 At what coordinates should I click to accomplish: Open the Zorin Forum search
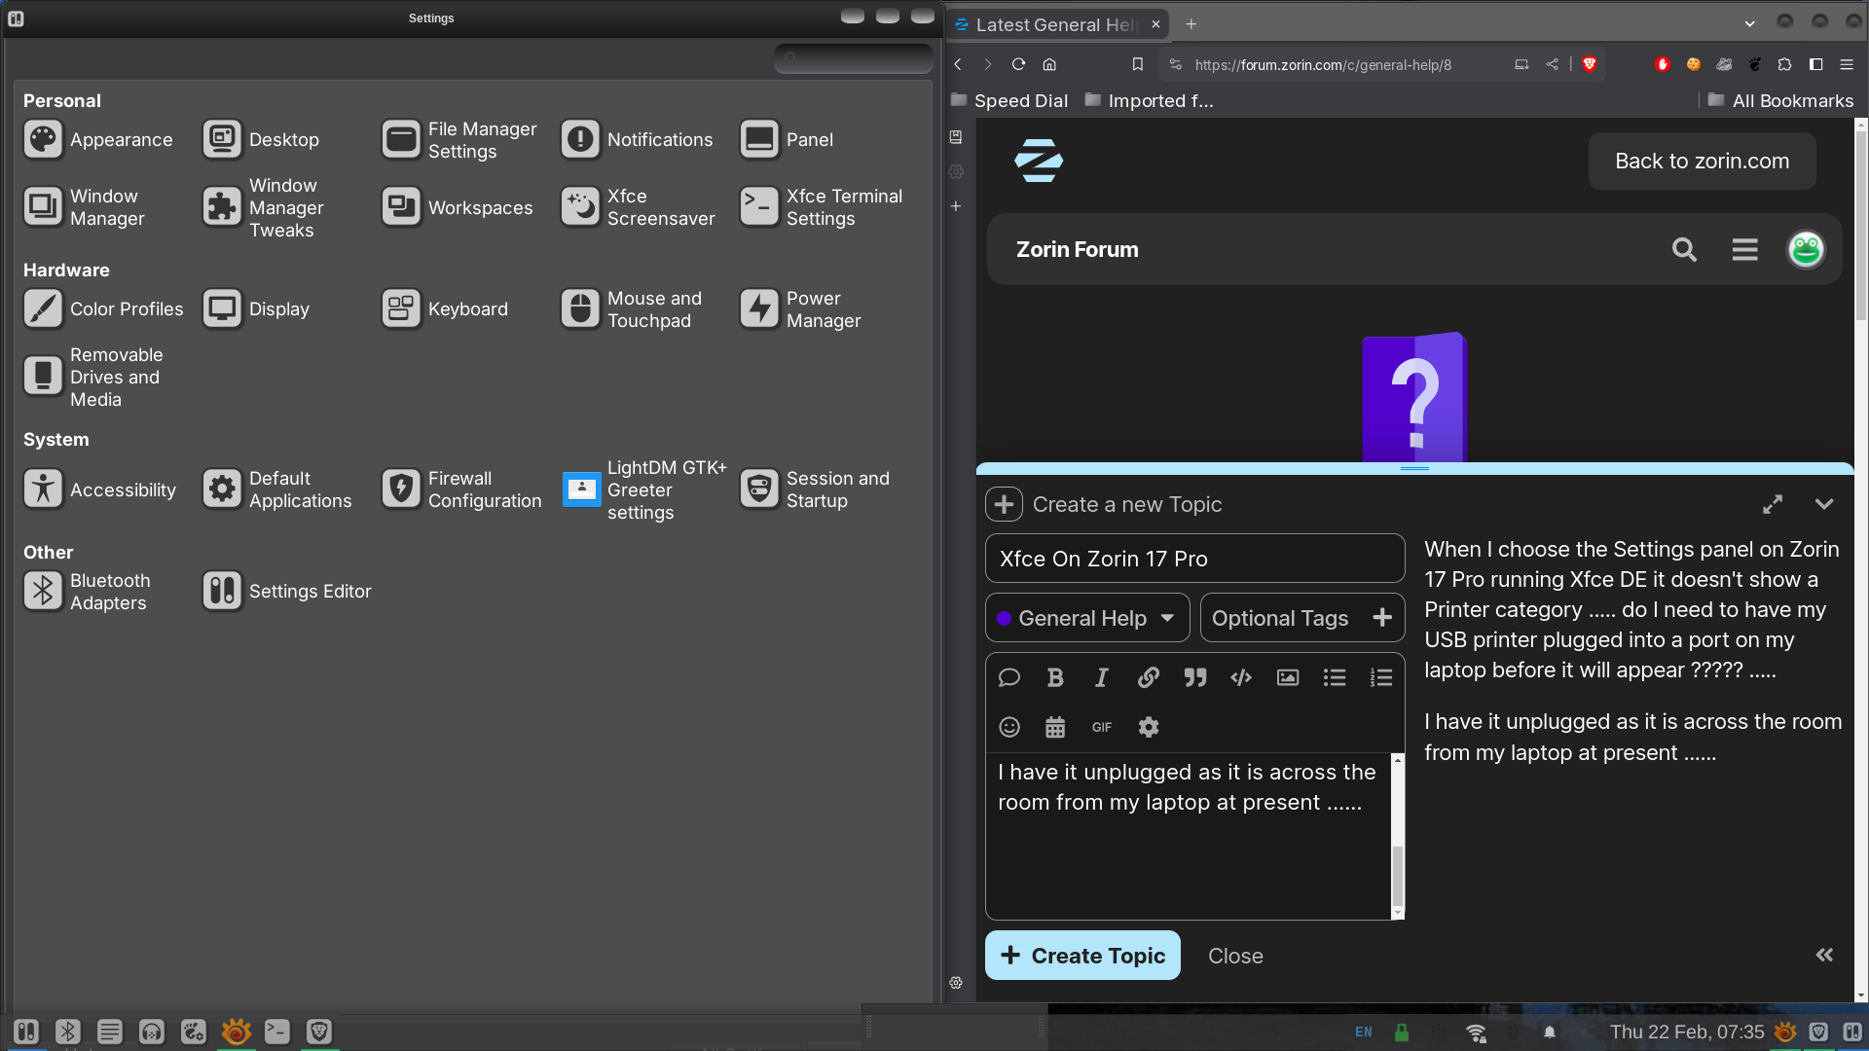click(x=1684, y=249)
